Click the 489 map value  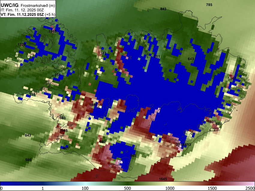tap(102, 142)
